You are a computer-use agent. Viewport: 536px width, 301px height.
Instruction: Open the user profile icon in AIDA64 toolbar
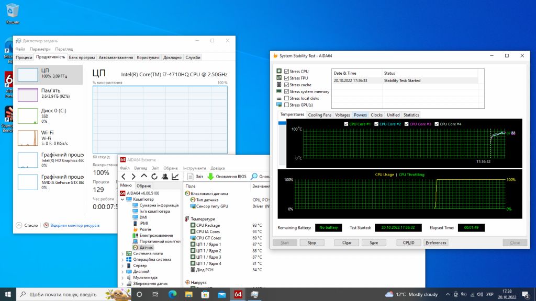[x=165, y=177]
